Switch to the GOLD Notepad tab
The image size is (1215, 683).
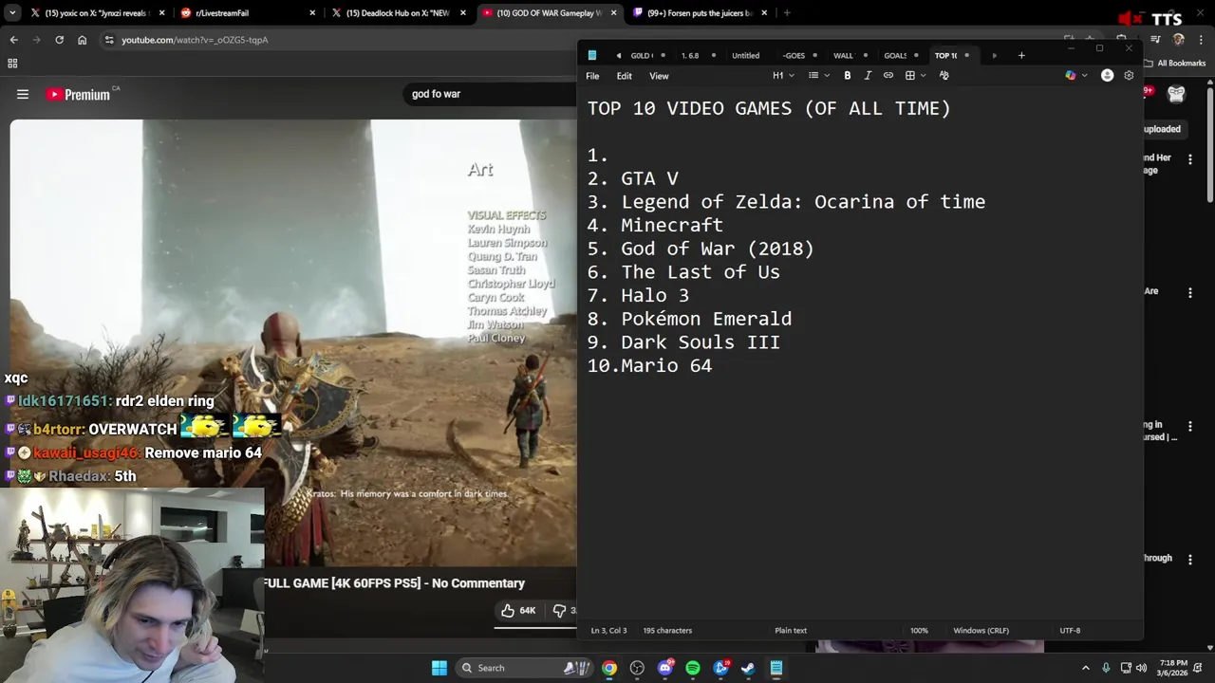coord(643,56)
